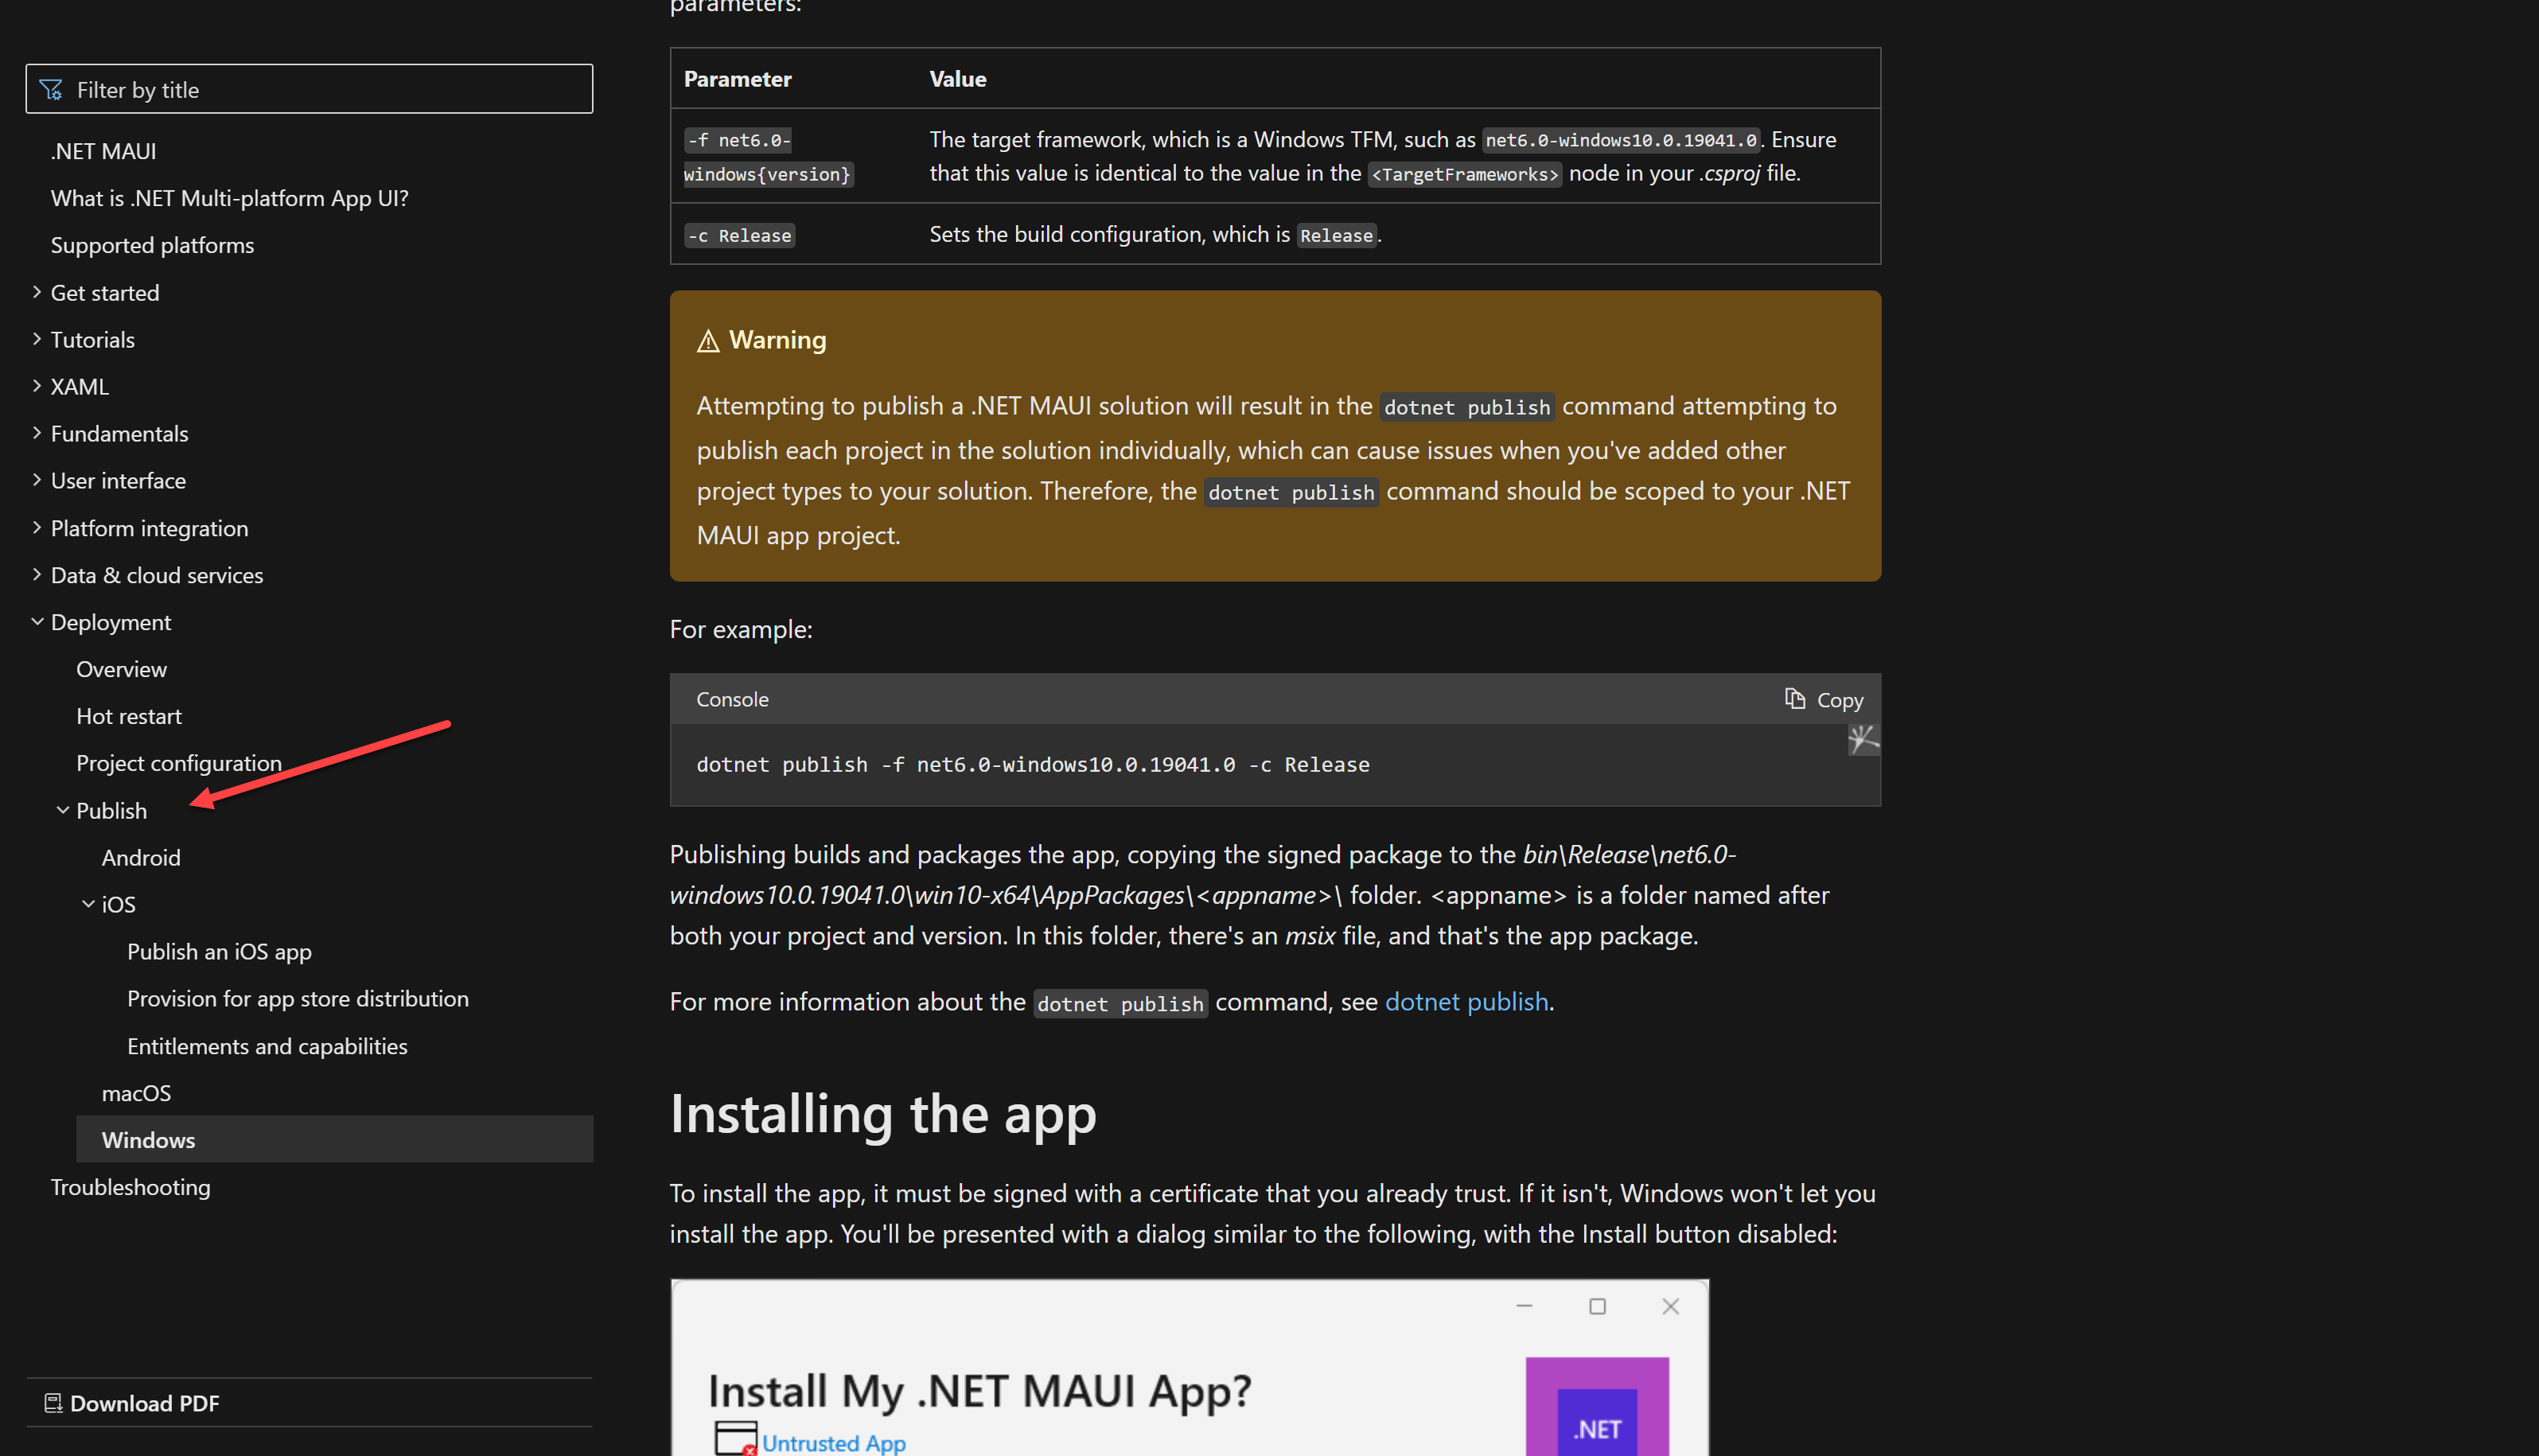The image size is (2539, 1456).
Task: Click the Download PDF document icon
Action: [55, 1402]
